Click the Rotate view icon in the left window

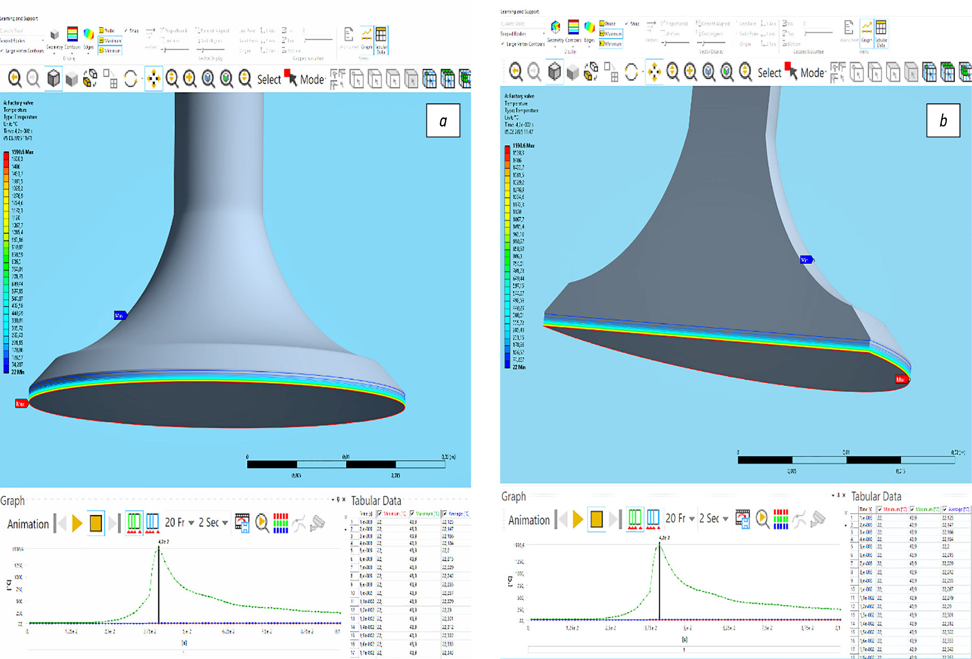[x=130, y=79]
